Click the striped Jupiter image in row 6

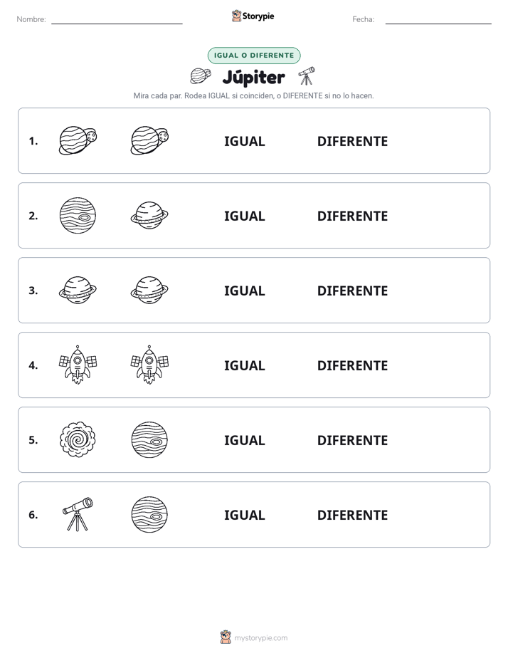(x=149, y=514)
